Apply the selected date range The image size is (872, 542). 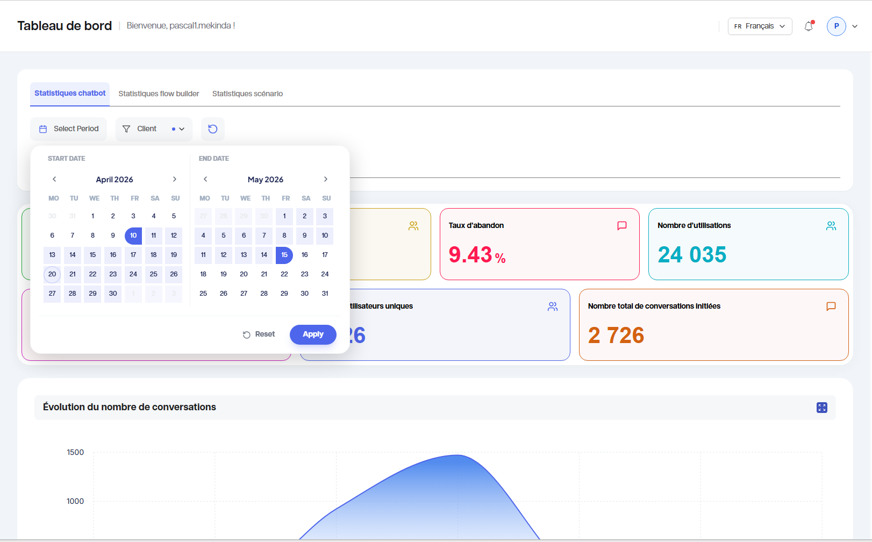click(x=313, y=334)
